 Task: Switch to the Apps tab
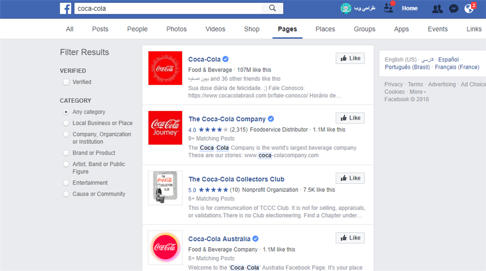401,29
